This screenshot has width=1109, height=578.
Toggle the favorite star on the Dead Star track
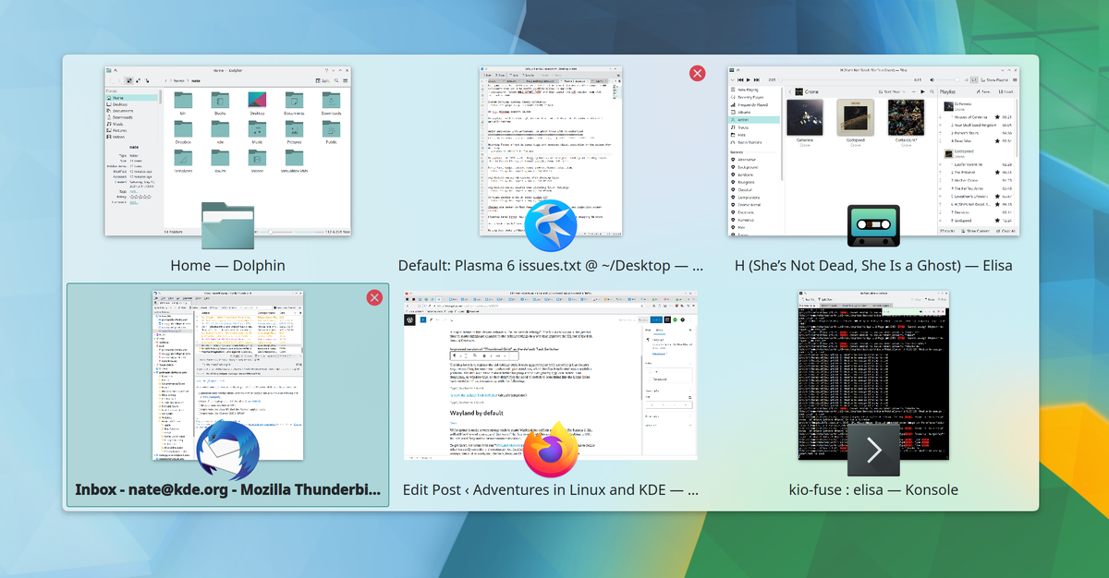[x=996, y=140]
